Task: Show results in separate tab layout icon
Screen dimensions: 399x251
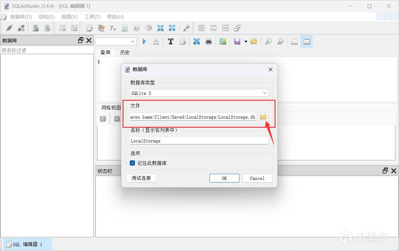Action: coord(294,41)
